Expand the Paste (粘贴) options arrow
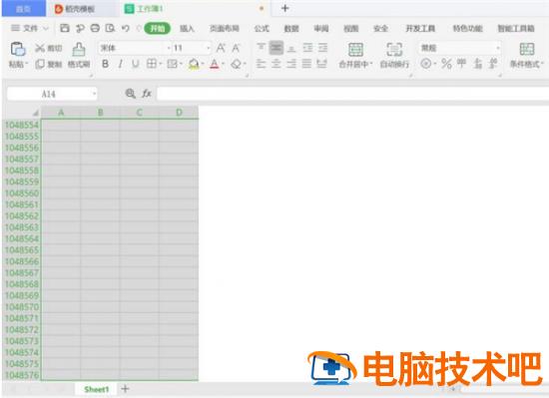This screenshot has width=549, height=398. click(x=27, y=65)
